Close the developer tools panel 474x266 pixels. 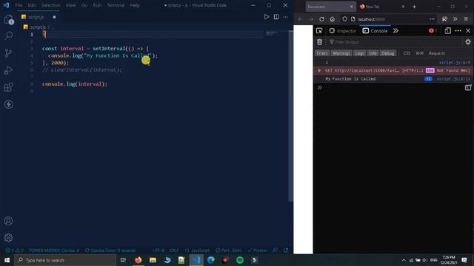pos(468,31)
